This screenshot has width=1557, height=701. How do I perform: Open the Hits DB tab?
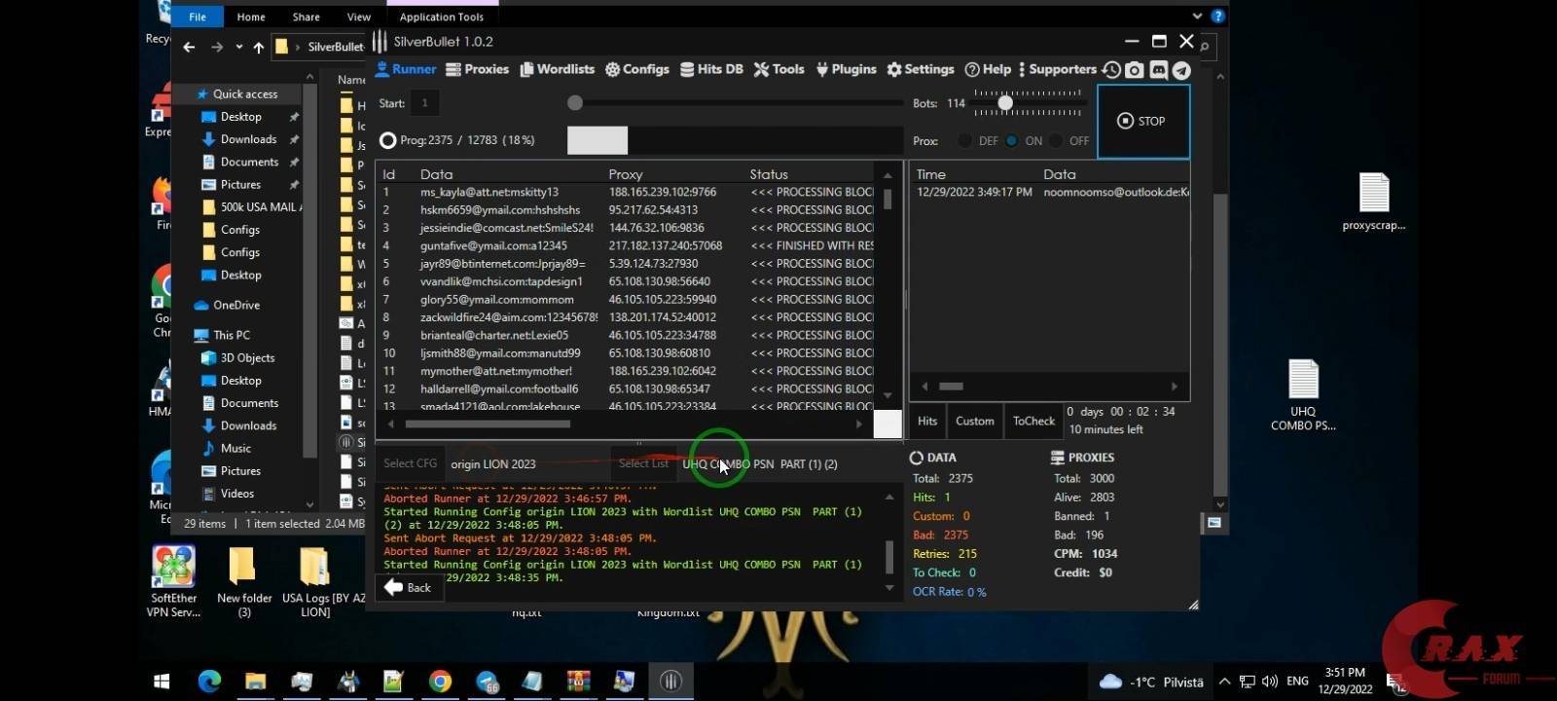click(x=711, y=69)
